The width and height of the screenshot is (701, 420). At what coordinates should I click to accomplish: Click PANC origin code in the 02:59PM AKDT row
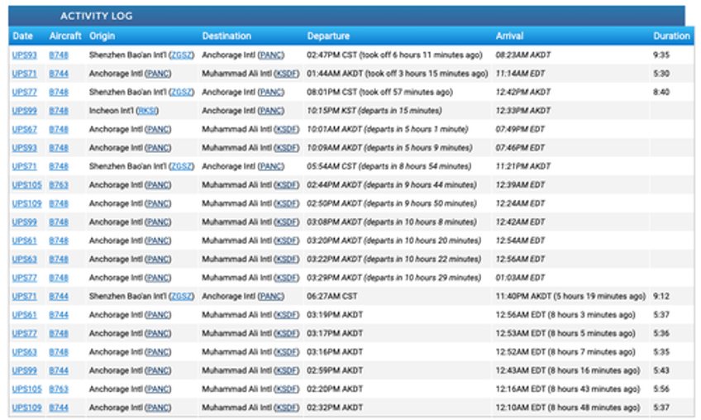(158, 370)
